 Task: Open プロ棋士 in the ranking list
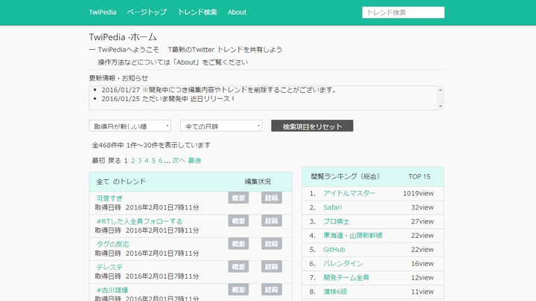[336, 221]
